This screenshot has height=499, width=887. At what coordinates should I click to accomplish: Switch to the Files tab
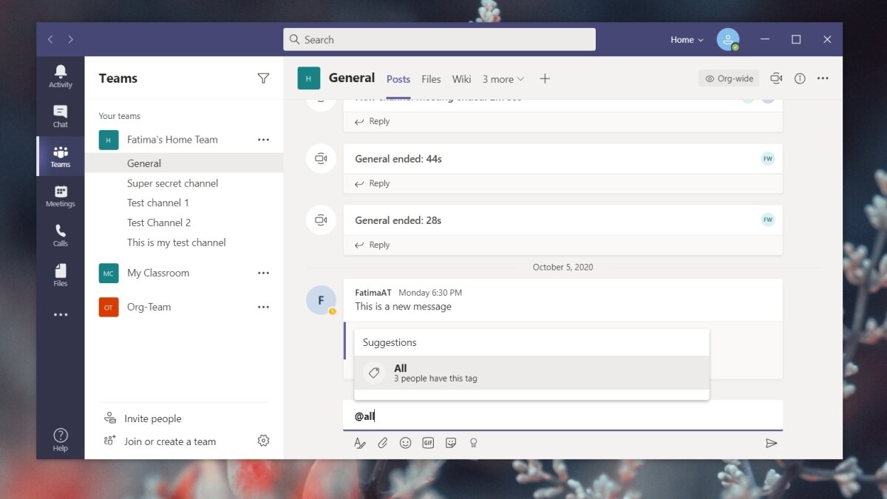pyautogui.click(x=431, y=79)
